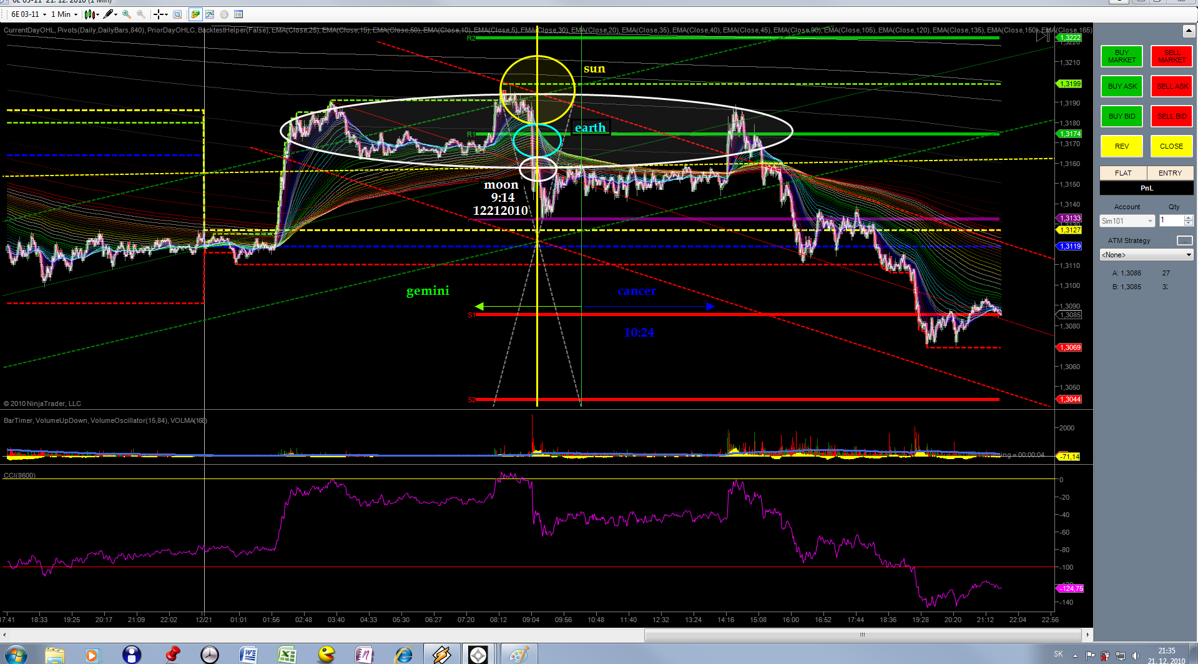Open Paint from the taskbar

pos(519,655)
